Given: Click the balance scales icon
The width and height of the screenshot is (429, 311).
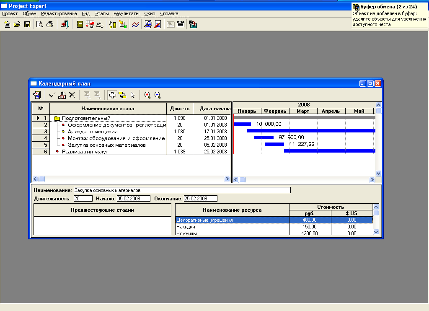Looking at the screenshot, I should coord(100,25).
